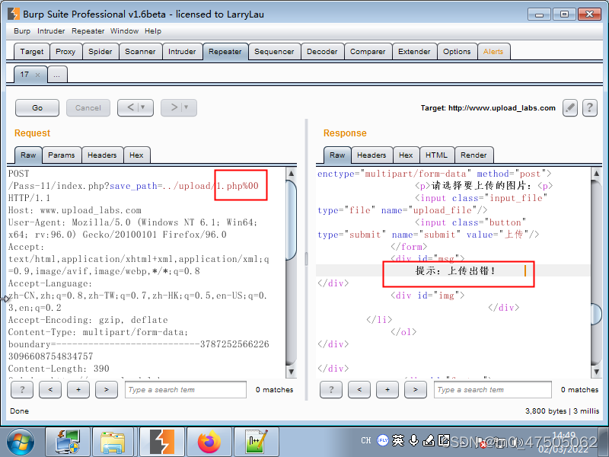Open Windows Explorer from the taskbar
This screenshot has height=457, width=609.
pyautogui.click(x=113, y=442)
